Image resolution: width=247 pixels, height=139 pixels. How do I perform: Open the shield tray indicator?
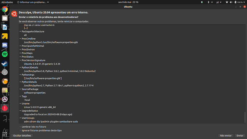[x=202, y=2]
